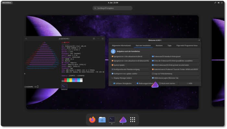Open the network status icon in top bar
227x129 pixels.
pos(215,3)
